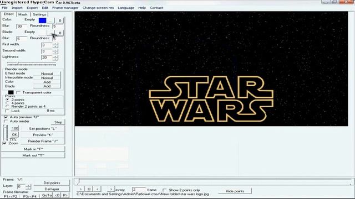Open the File menu
This screenshot has width=355, height=199.
click(x=4, y=8)
